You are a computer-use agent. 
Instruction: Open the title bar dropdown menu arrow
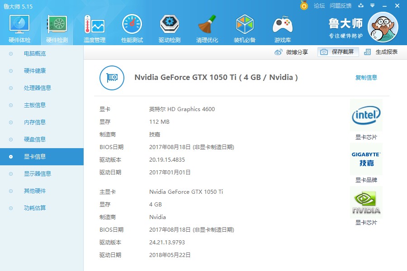(372, 6)
